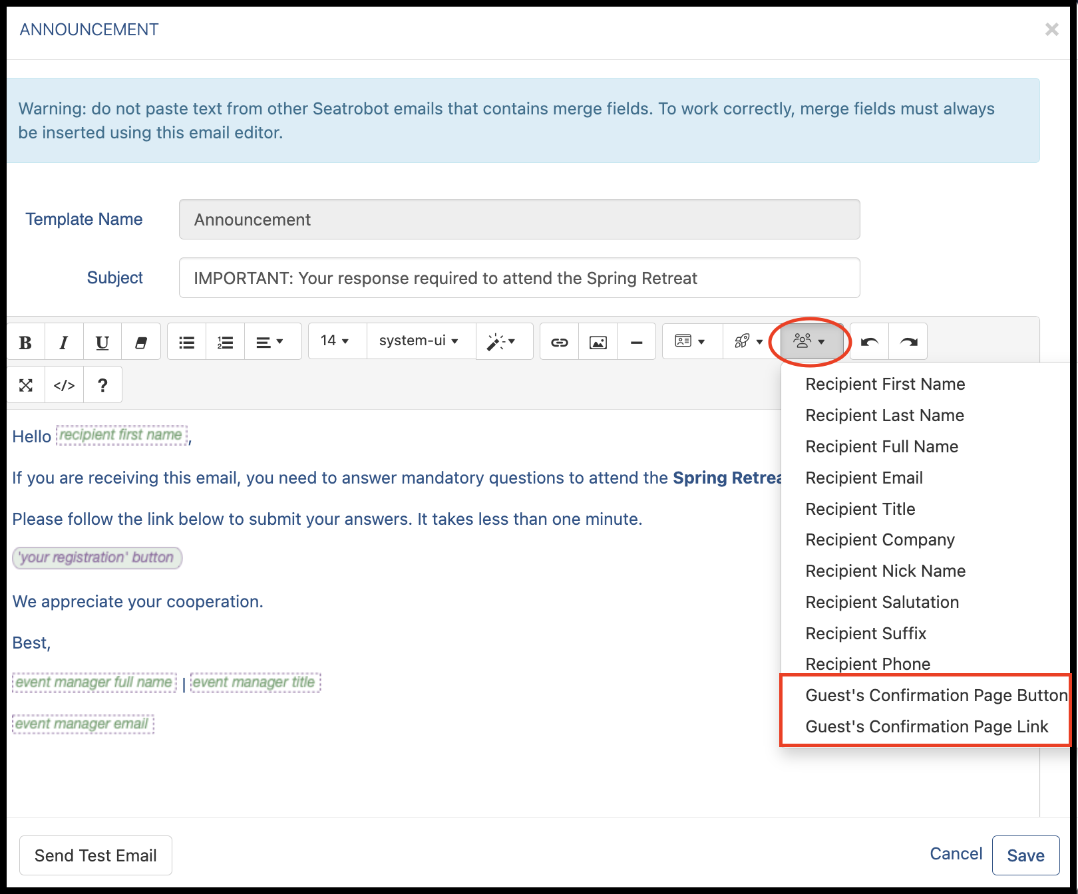Click the 'your registration' button placeholder
The height and width of the screenshot is (894, 1078).
point(97,557)
